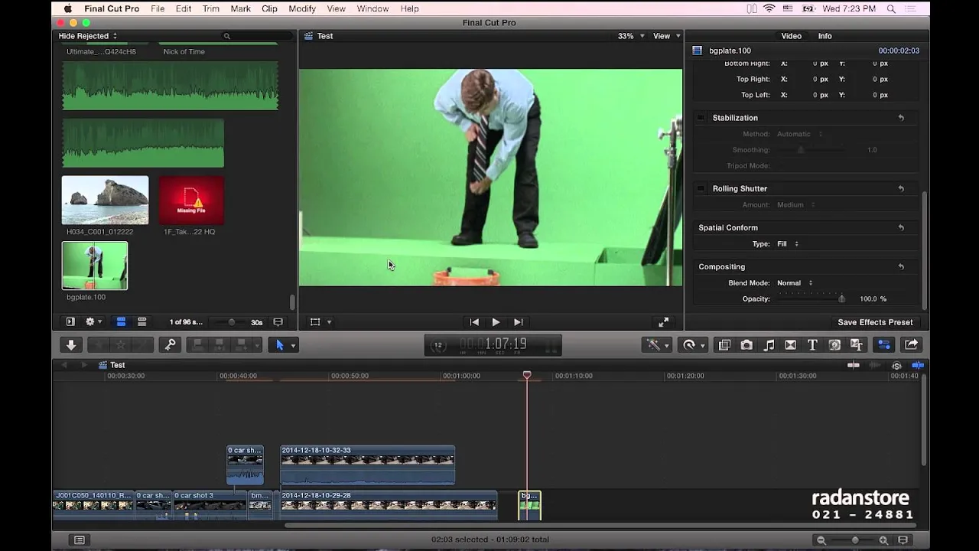Switch browser to list view

point(141,322)
